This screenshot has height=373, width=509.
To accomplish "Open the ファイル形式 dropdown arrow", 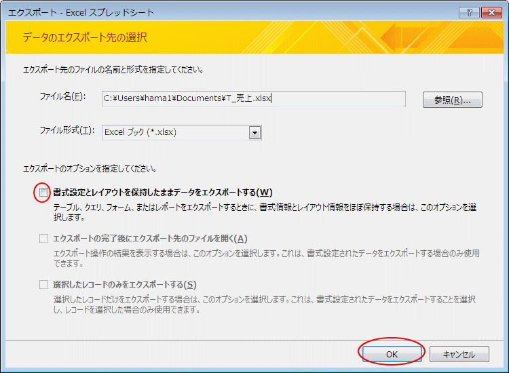I will pos(254,132).
